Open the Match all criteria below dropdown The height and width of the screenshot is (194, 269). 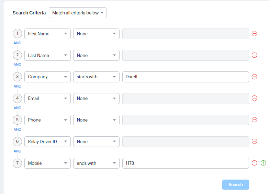click(x=78, y=13)
